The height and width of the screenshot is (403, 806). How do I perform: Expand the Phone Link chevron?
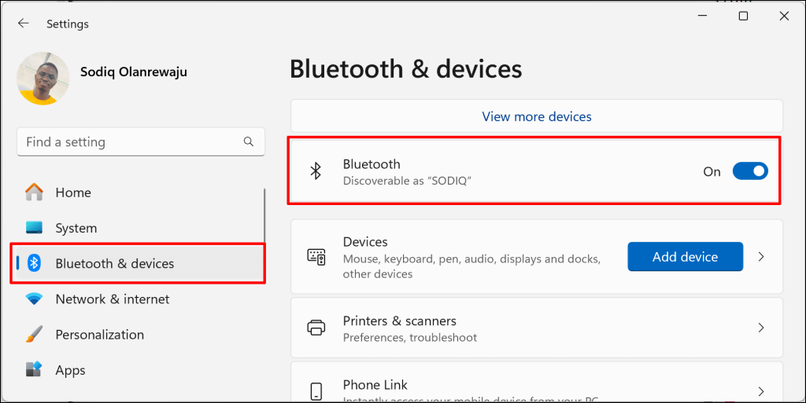[761, 390]
